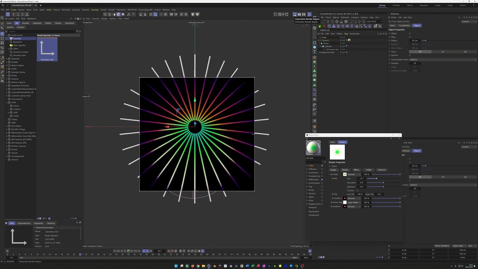Viewport: 478px width, 269px height.
Task: Click Reset Transform button
Action: coord(442,246)
